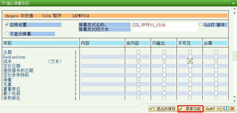Select the 重量单位 field label
This screenshot has height=113, width=237.
coord(12,89)
